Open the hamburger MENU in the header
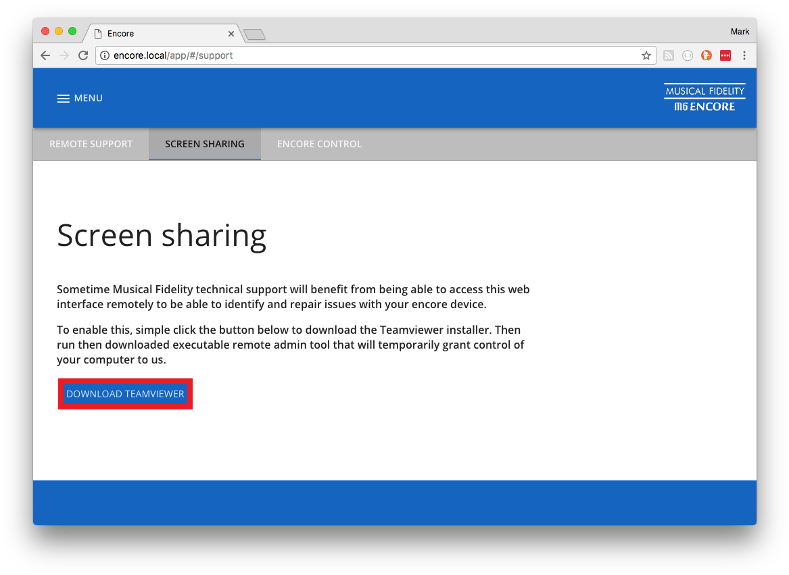Viewport: 789px width, 575px height. coord(80,99)
